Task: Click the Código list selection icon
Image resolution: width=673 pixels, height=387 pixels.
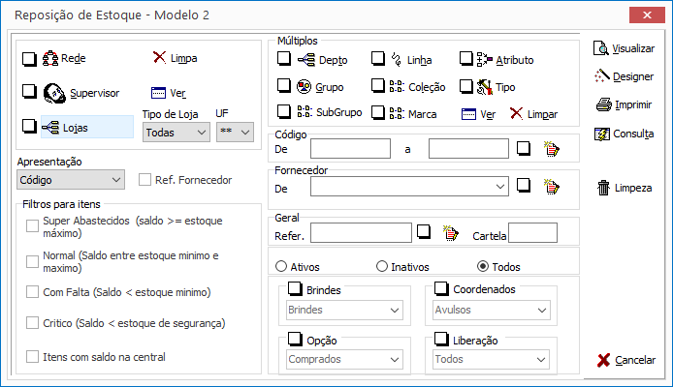Action: 552,149
